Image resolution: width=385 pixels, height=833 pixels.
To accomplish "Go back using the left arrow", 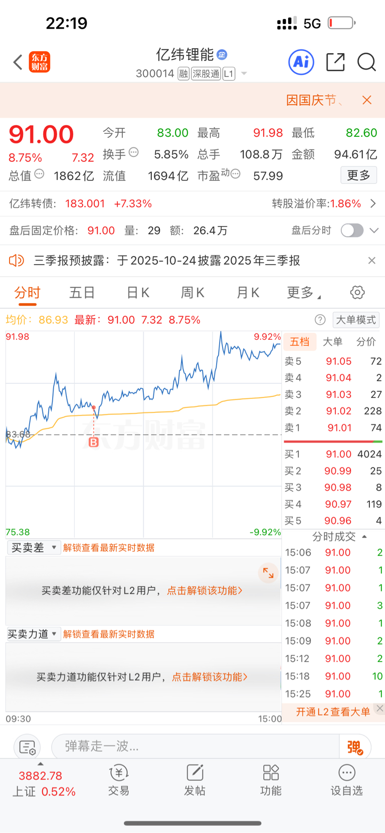I will [x=18, y=62].
